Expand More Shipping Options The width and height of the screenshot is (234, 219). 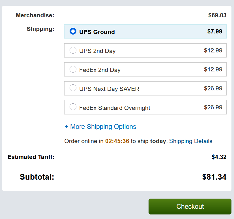coord(100,127)
